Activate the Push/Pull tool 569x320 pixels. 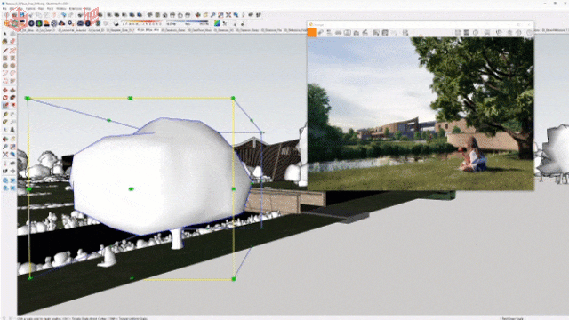click(12, 90)
